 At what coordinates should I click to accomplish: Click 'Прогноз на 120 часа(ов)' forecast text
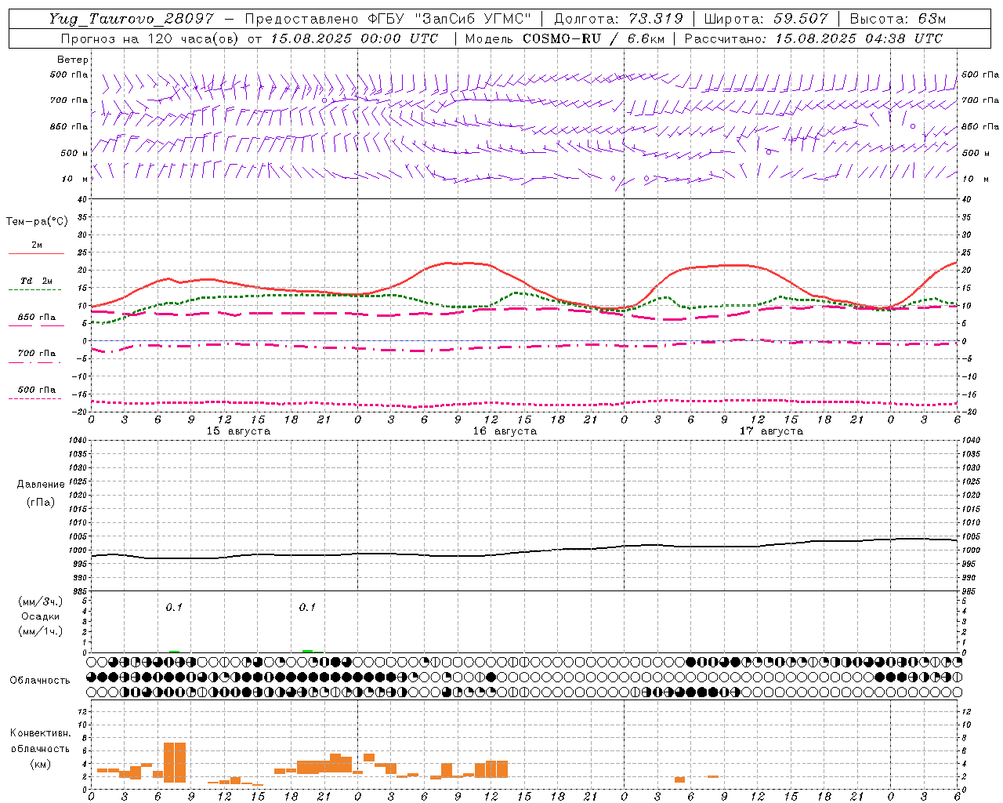click(150, 38)
